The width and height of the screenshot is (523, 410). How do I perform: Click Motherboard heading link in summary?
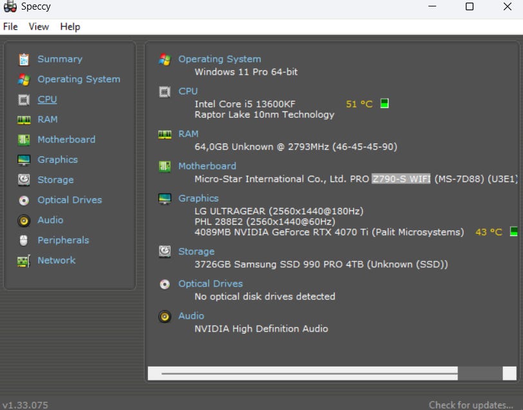[x=207, y=166]
